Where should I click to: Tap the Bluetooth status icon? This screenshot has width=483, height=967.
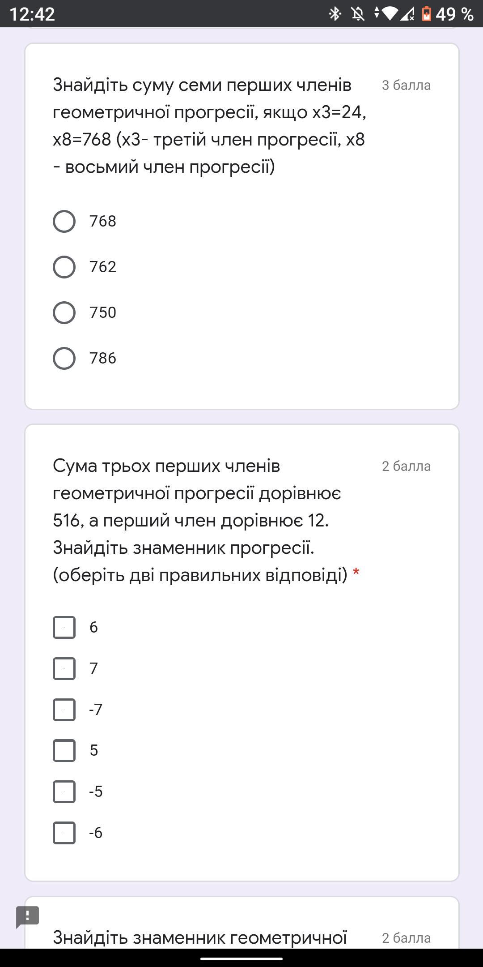click(x=335, y=14)
